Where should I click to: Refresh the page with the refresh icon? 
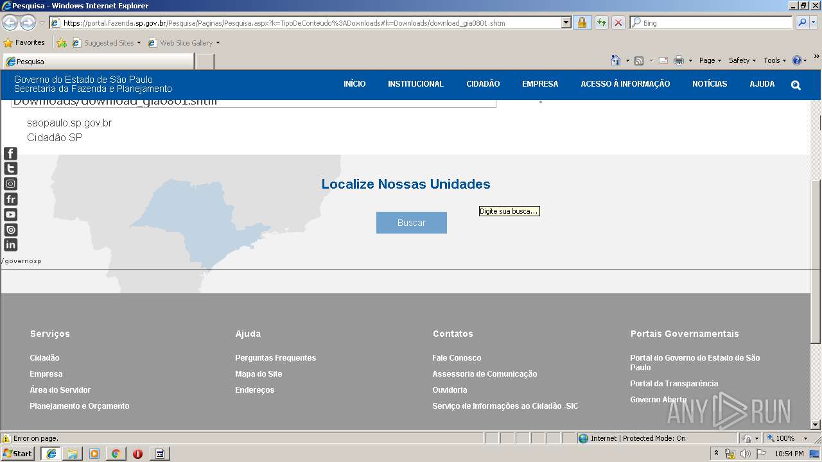coord(601,22)
